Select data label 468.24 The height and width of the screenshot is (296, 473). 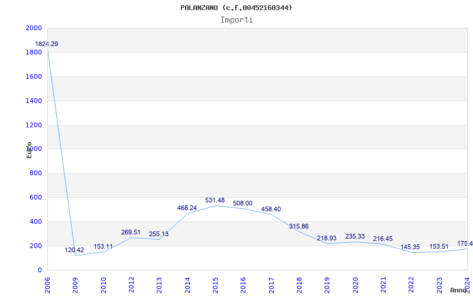tap(187, 208)
